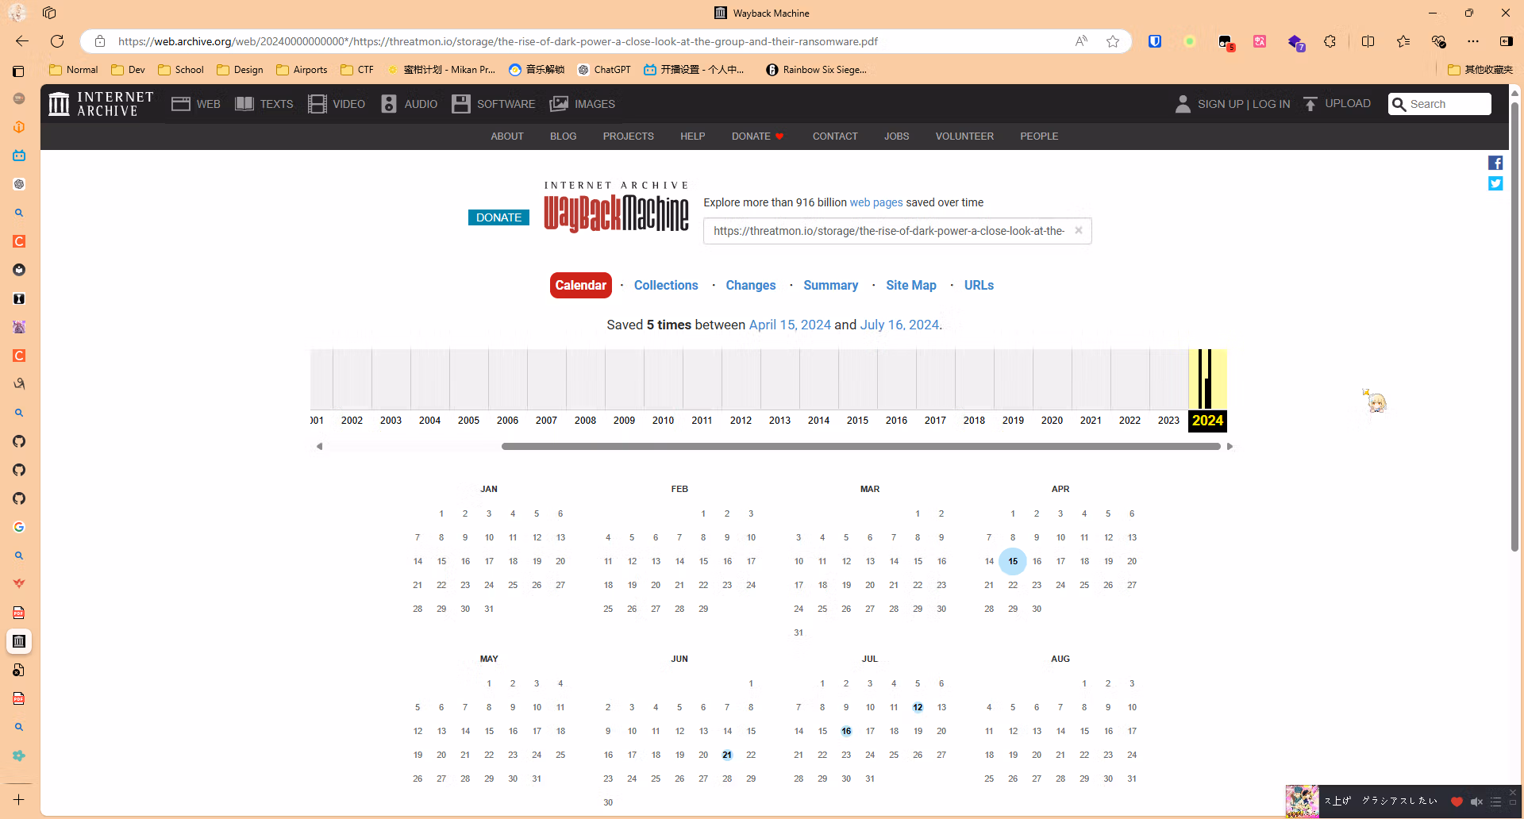Screen dimensions: 1524x819
Task: Switch to the Changes tab
Action: [x=751, y=285]
